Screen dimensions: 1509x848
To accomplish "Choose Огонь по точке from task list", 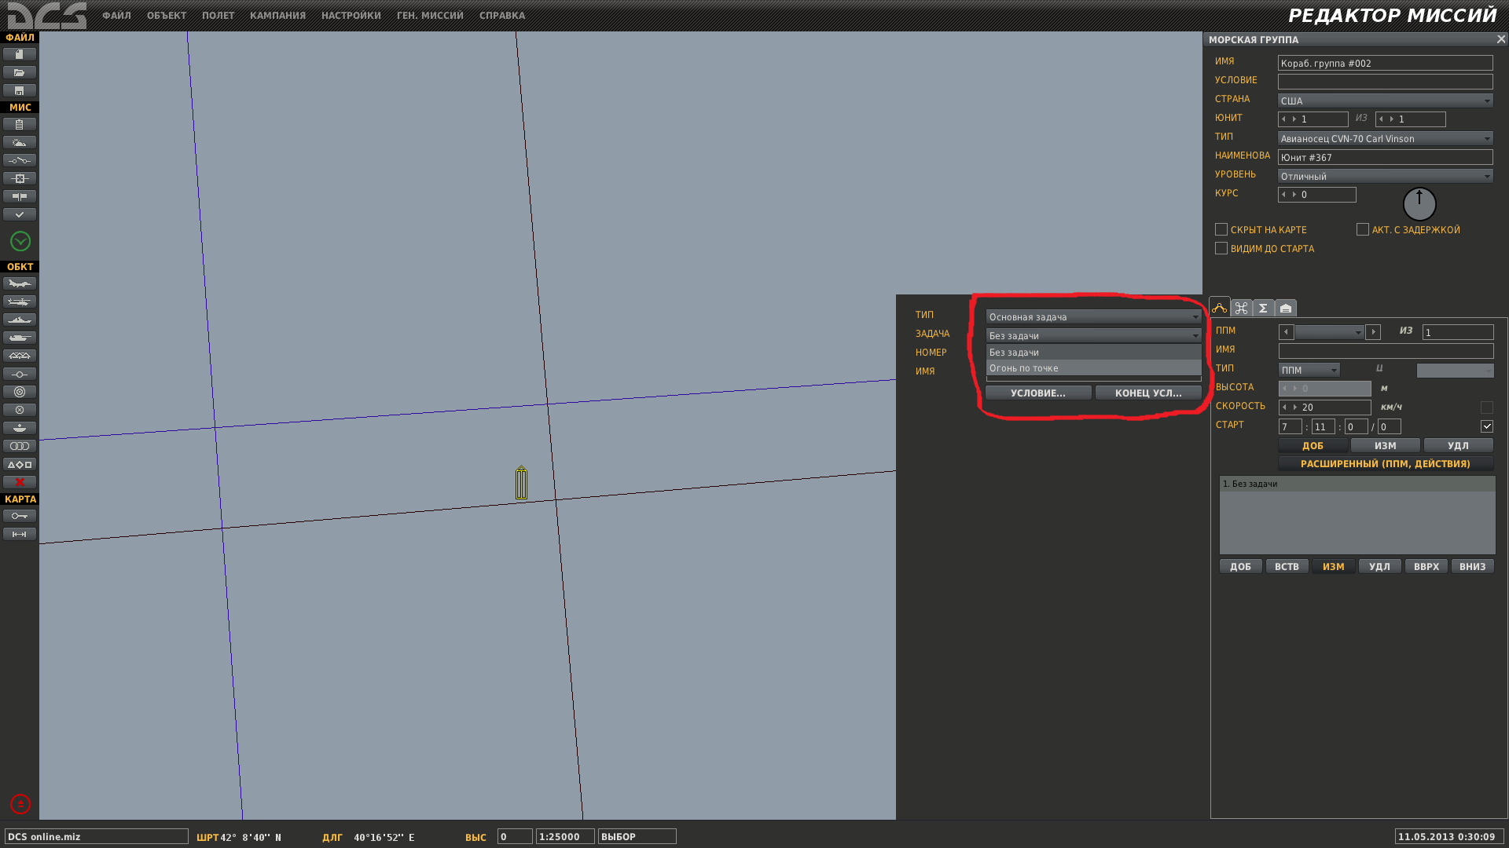I will (1093, 368).
